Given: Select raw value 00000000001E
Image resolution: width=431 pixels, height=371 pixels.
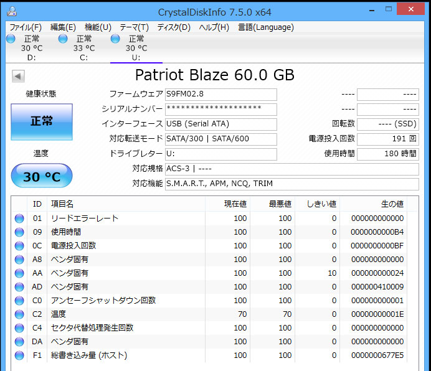Looking at the screenshot, I should pyautogui.click(x=377, y=314).
